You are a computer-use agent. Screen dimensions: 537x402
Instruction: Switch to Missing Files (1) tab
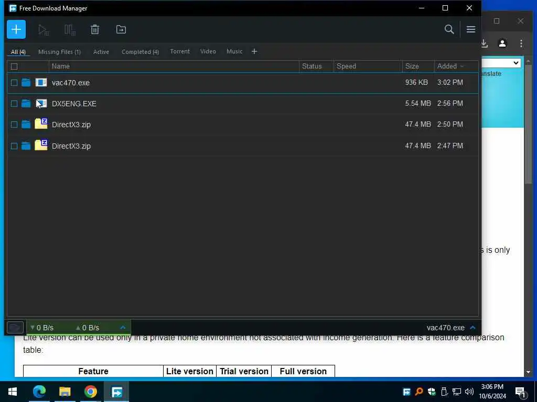[59, 52]
